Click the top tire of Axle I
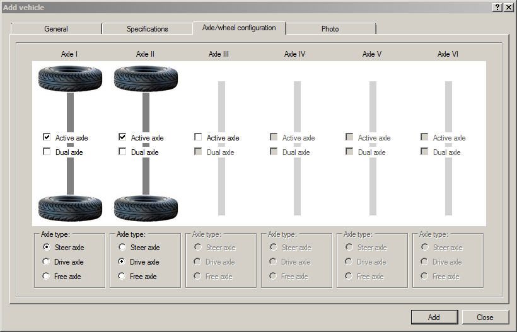 (x=70, y=79)
